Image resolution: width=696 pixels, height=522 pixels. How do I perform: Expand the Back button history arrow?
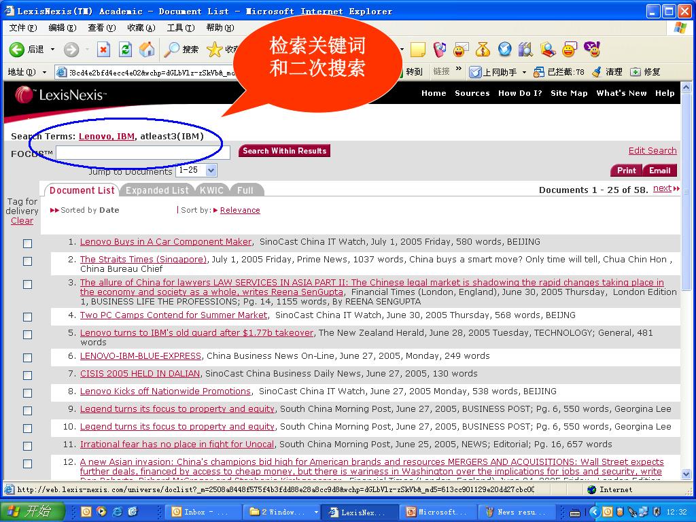click(x=52, y=49)
